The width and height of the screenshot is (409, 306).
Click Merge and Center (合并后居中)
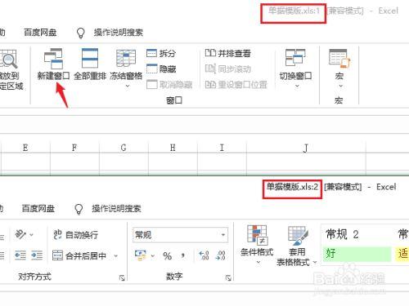coord(79,255)
